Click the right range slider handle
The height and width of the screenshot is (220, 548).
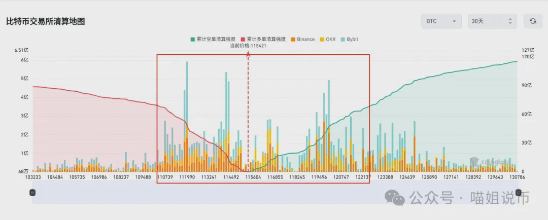519,192
